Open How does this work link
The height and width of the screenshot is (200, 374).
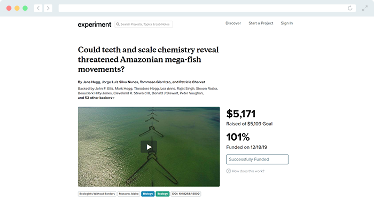pos(248,171)
